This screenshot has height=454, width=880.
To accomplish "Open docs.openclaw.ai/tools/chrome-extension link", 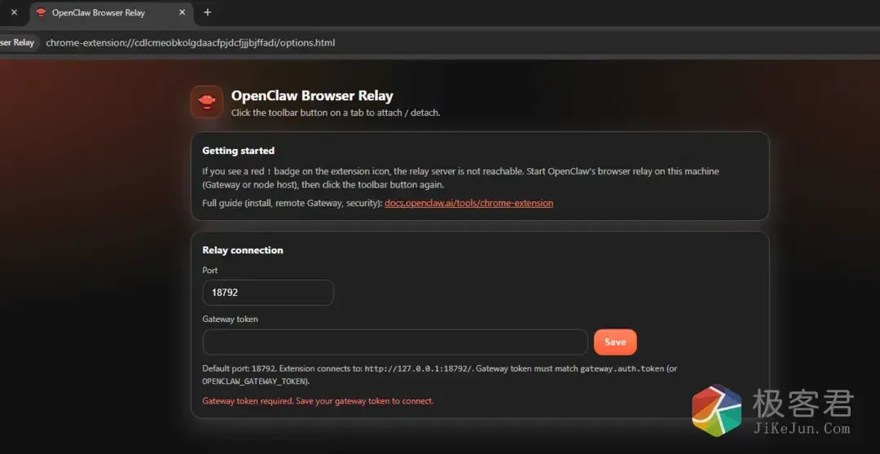I will (x=469, y=203).
